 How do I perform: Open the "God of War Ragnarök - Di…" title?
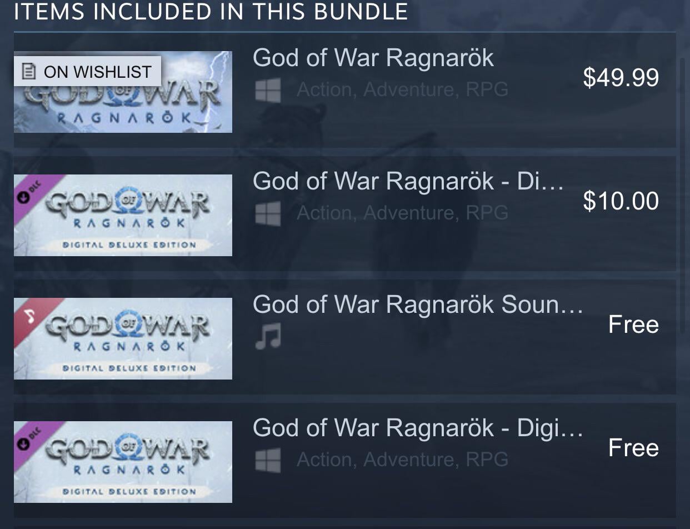point(408,181)
